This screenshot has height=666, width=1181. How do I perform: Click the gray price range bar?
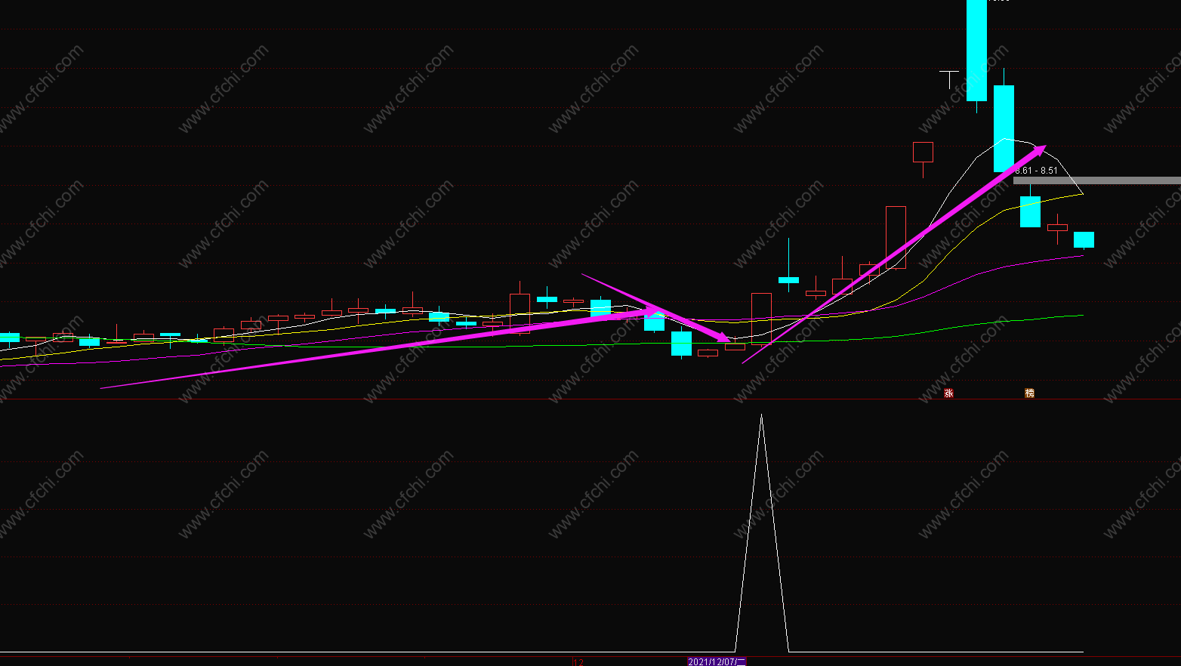[x=1096, y=180]
